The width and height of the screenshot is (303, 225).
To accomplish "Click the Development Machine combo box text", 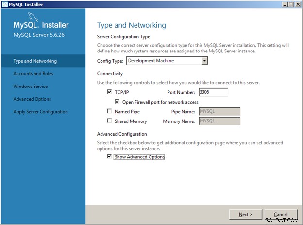I will (x=151, y=61).
